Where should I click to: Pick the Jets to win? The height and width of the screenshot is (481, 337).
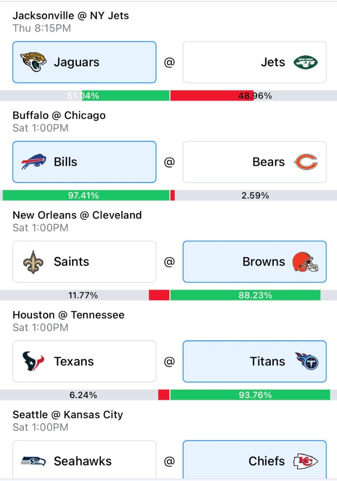click(255, 62)
